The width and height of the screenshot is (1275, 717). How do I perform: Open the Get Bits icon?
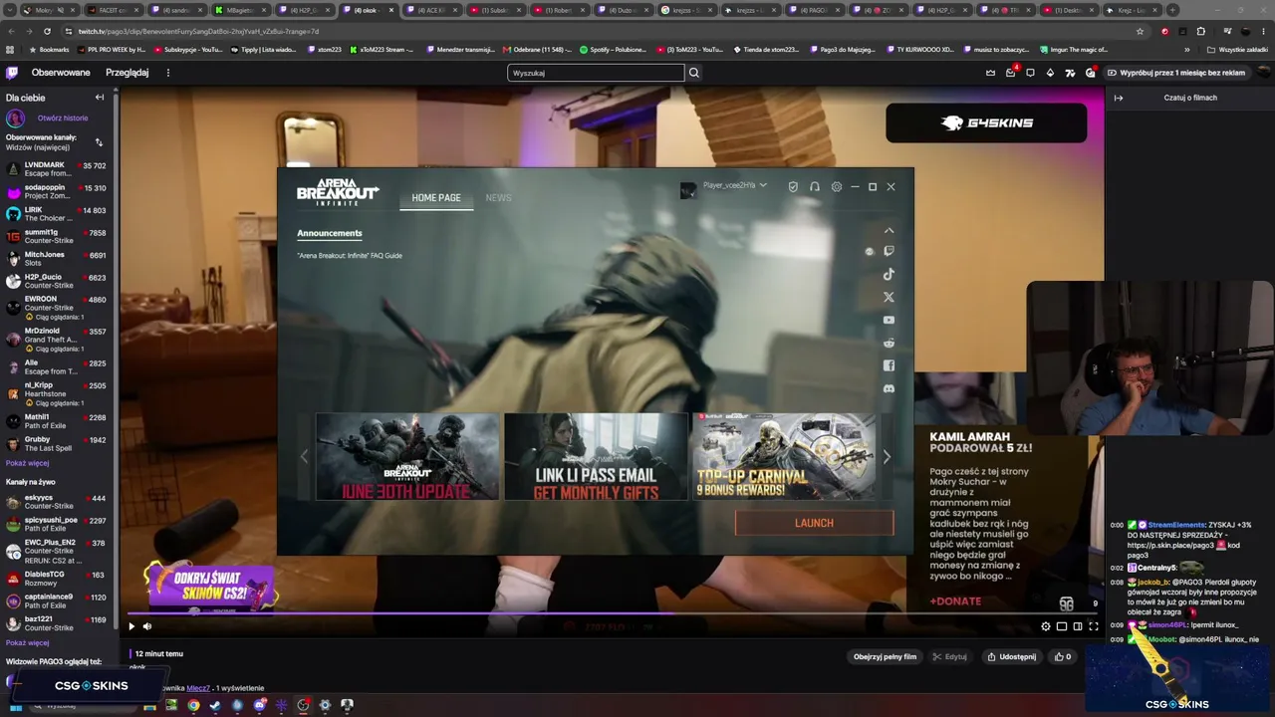tap(1050, 73)
